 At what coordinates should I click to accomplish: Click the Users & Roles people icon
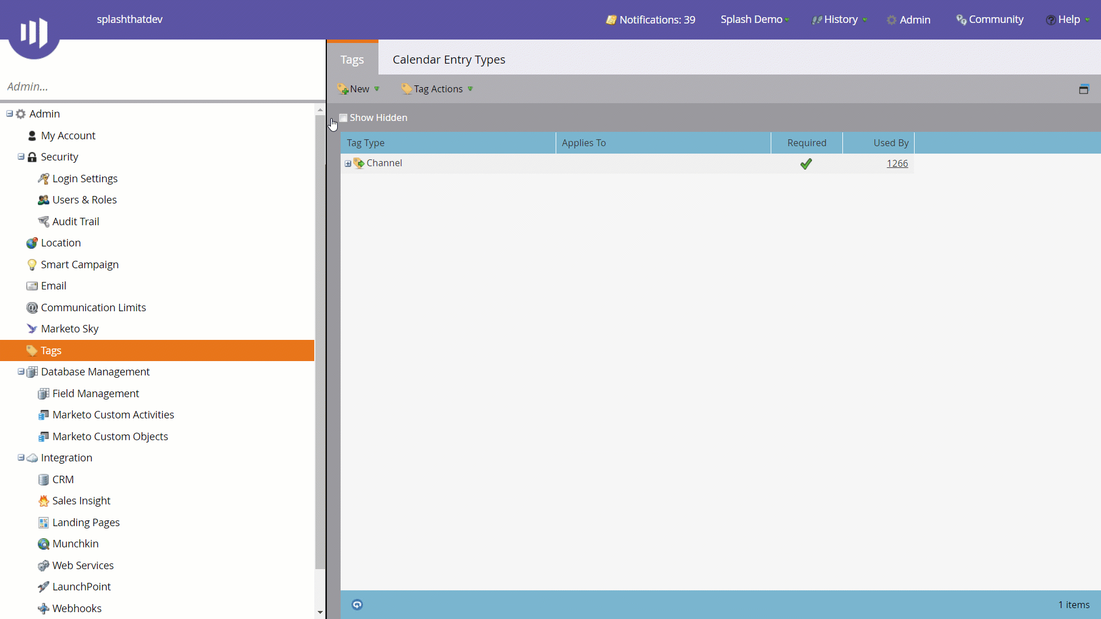pyautogui.click(x=44, y=200)
